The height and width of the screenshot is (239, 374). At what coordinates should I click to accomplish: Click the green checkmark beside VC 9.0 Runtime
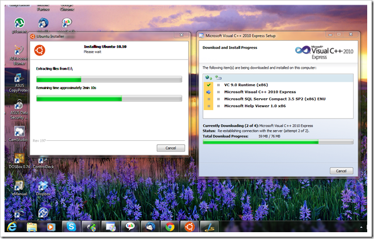(x=209, y=85)
